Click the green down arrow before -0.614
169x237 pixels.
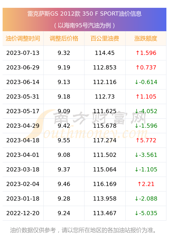136,82
